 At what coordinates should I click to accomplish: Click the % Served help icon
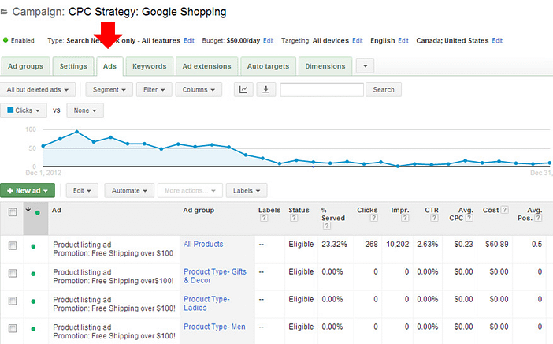pyautogui.click(x=327, y=226)
